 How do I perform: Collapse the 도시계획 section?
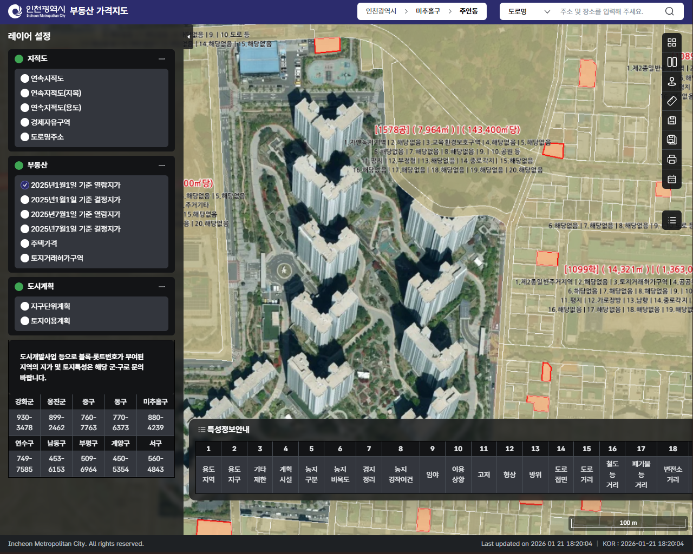(162, 287)
